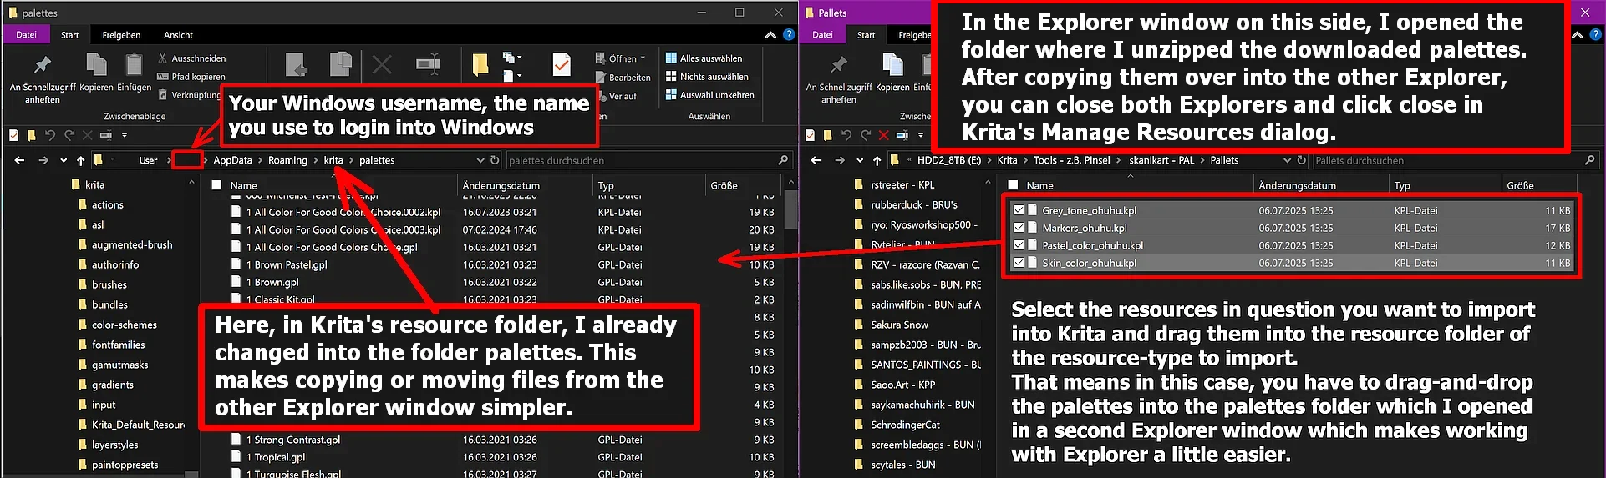Click Ausschneiden scissors in palettes window
The image size is (1606, 478).
[x=163, y=58]
